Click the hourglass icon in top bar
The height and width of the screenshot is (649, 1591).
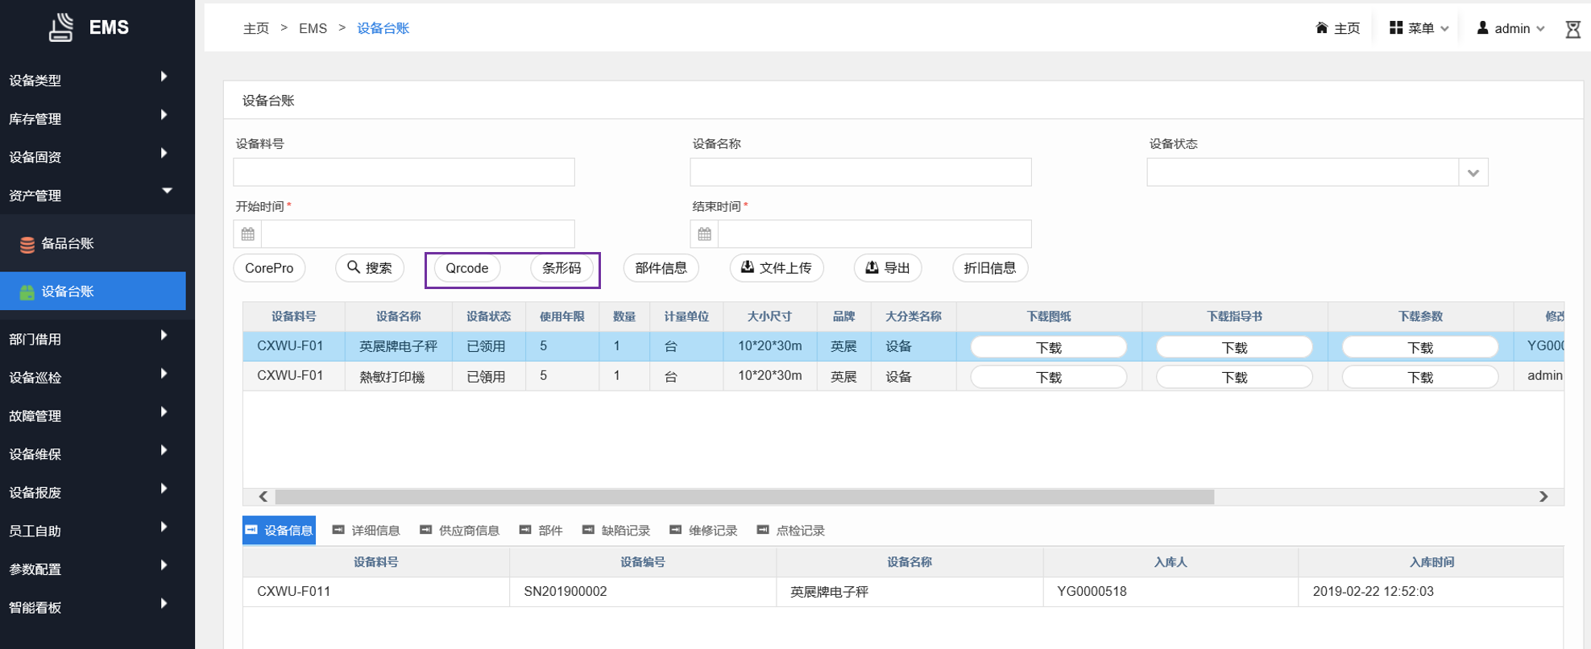[x=1572, y=29]
